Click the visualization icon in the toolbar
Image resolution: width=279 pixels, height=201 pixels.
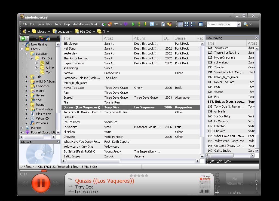151,24
